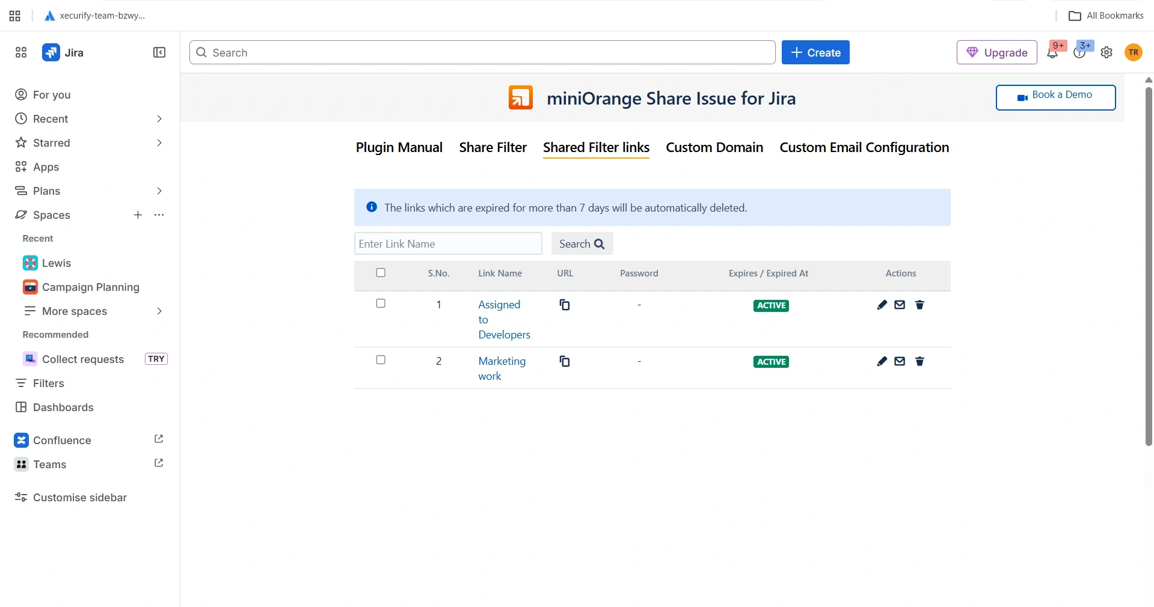The image size is (1154, 607).
Task: Open Spaces more options ellipsis
Action: pos(159,215)
